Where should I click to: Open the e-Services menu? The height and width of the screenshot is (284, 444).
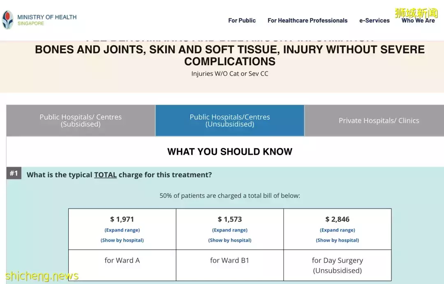coord(374,21)
